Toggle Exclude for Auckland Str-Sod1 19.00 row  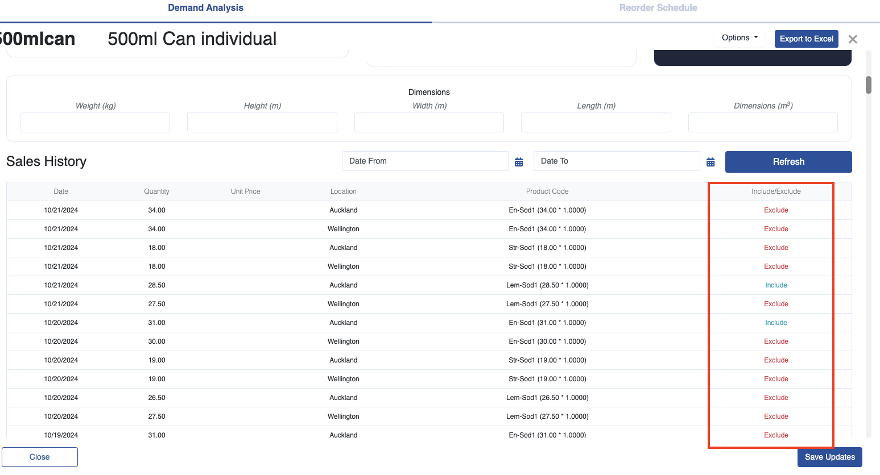[x=776, y=360]
